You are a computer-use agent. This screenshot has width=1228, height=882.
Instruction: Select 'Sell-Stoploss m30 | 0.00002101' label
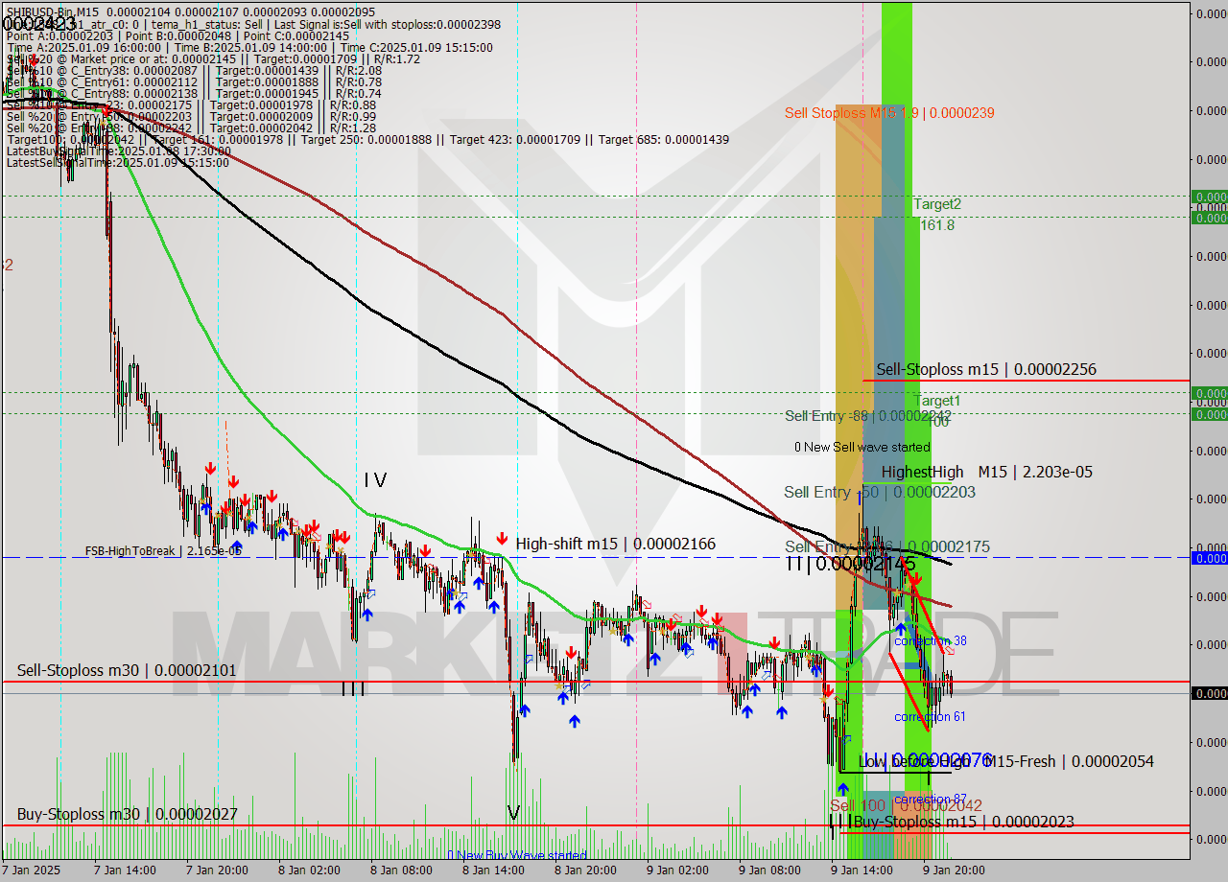pos(127,670)
